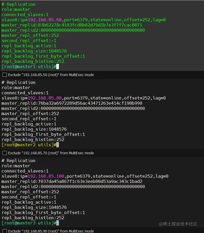The width and height of the screenshot is (204, 233).
Task: Tick Exclude 192.168.85.90 from MultiExec checkbox
Action: 5,231
